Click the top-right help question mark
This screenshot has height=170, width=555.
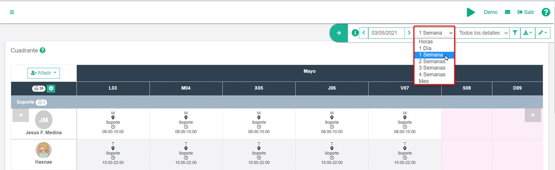(x=546, y=12)
